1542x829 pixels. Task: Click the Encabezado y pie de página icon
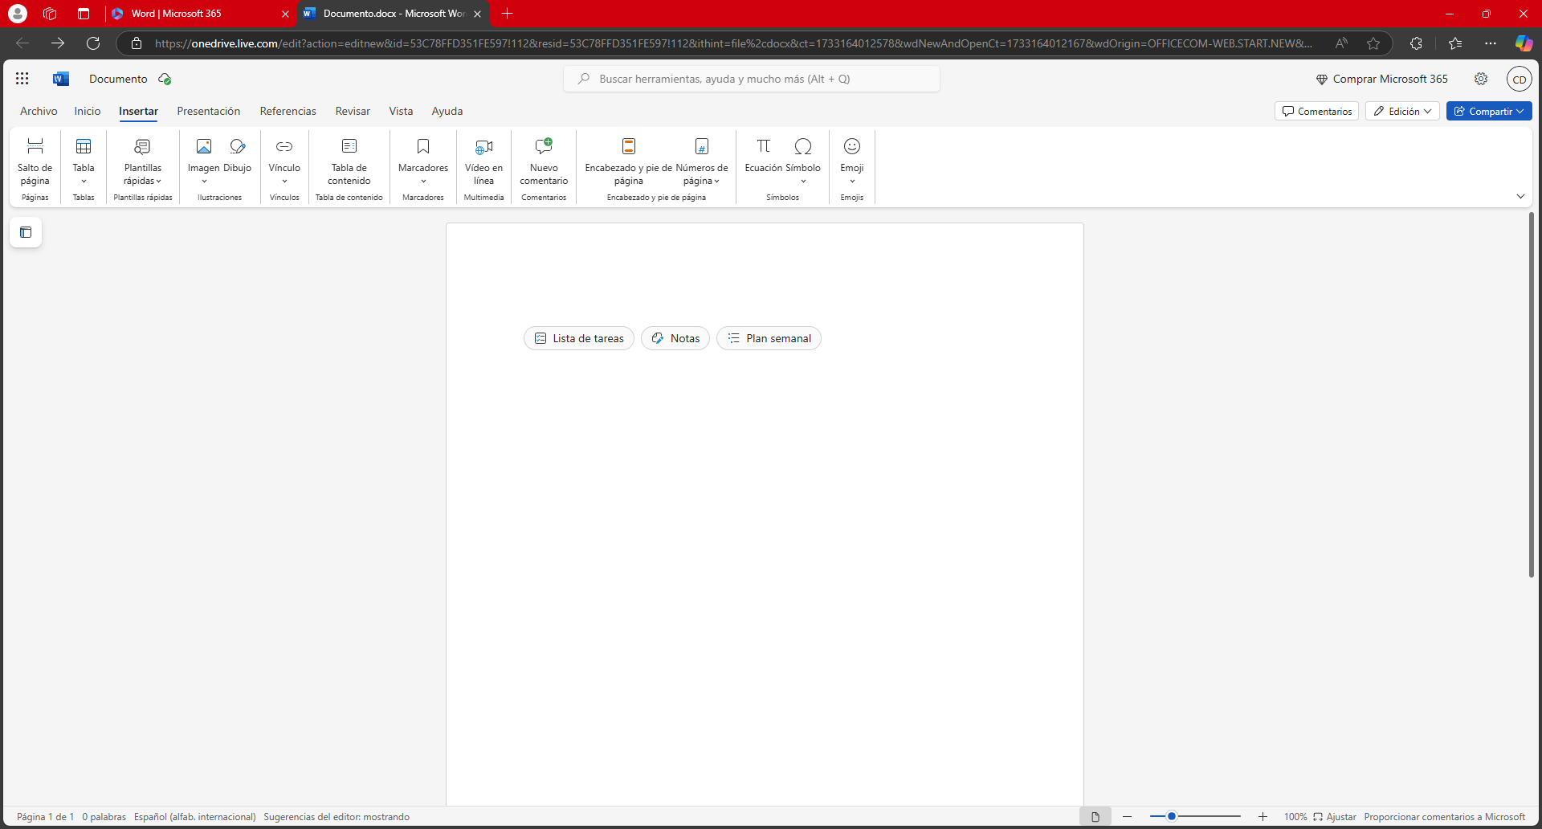click(x=629, y=147)
